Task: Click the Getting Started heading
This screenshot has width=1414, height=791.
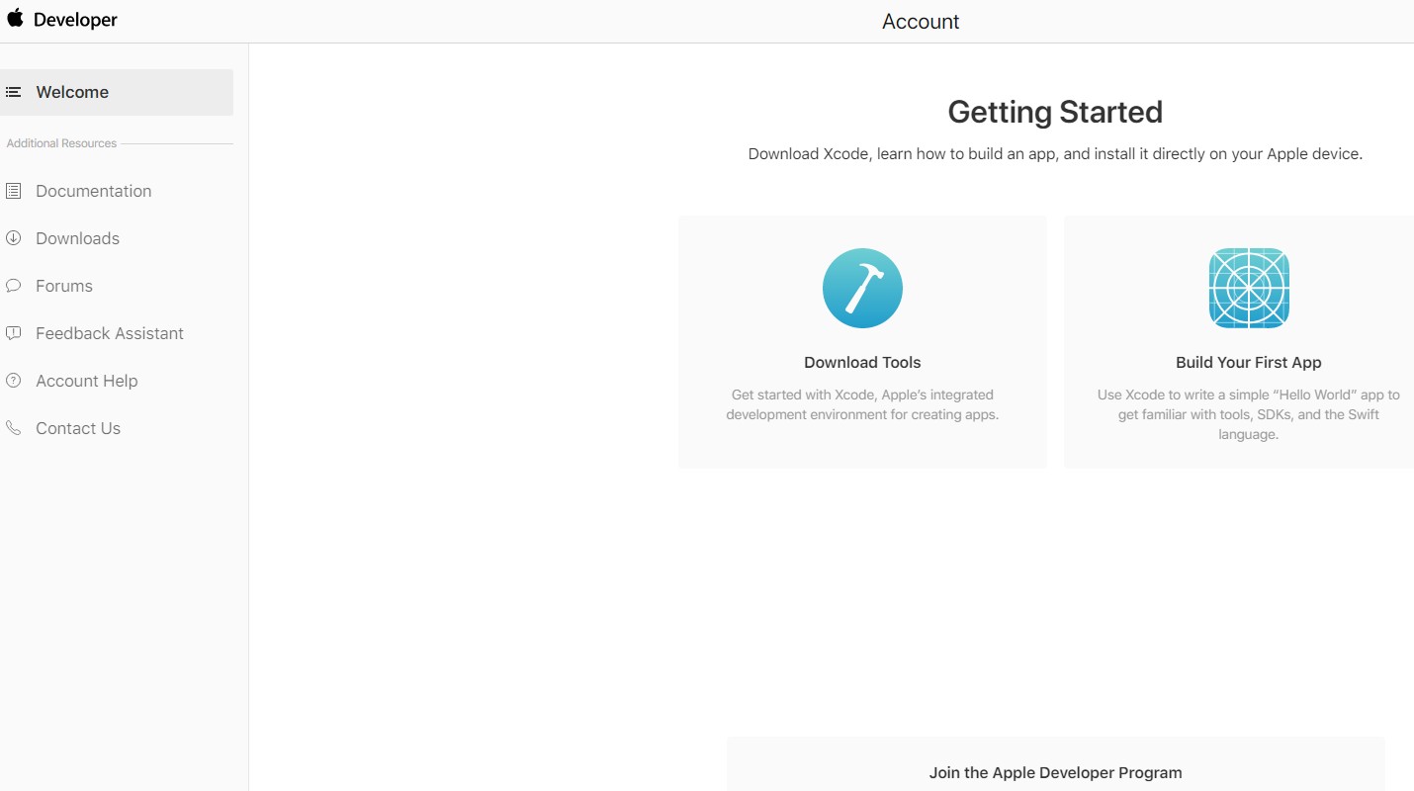Action: [1055, 112]
